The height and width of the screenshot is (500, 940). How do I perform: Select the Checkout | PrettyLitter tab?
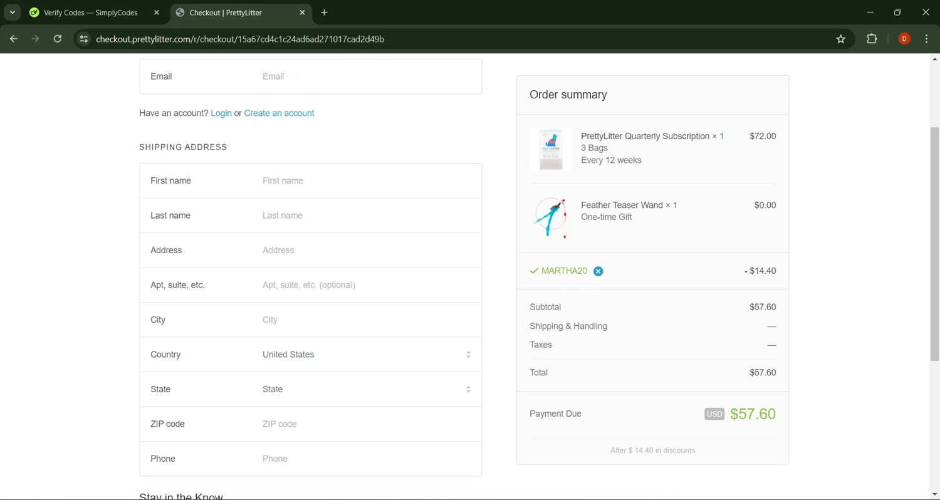233,13
